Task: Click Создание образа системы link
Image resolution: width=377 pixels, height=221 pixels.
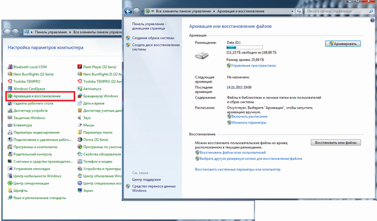Action: click(153, 38)
